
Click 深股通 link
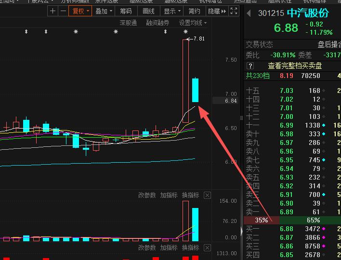point(128,23)
